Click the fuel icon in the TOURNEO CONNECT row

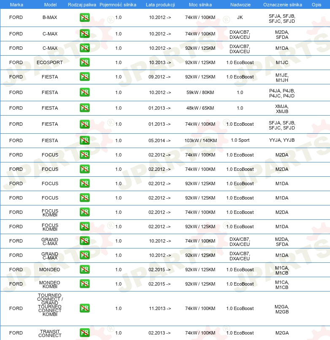click(x=85, y=308)
